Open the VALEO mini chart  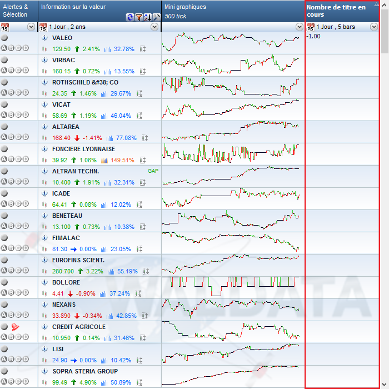click(231, 42)
